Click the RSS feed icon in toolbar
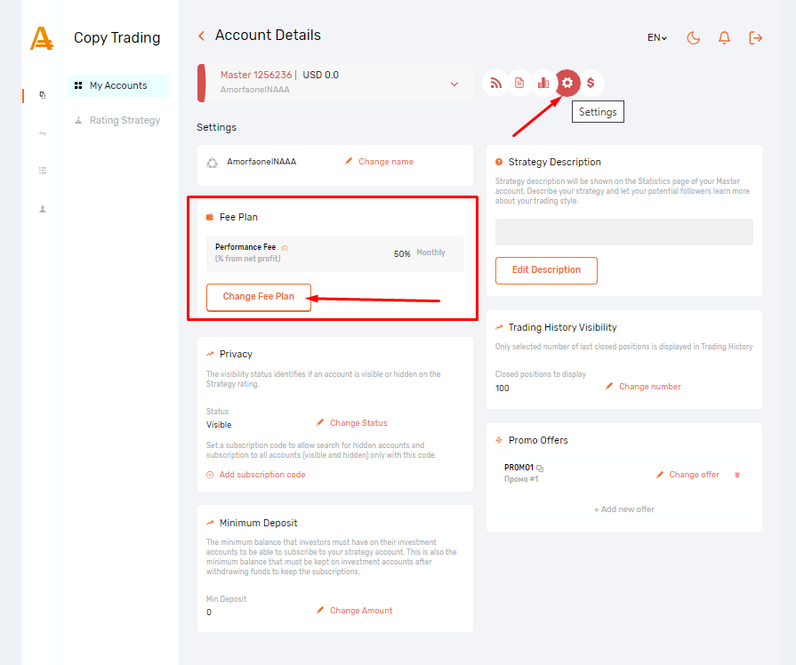 coord(495,84)
